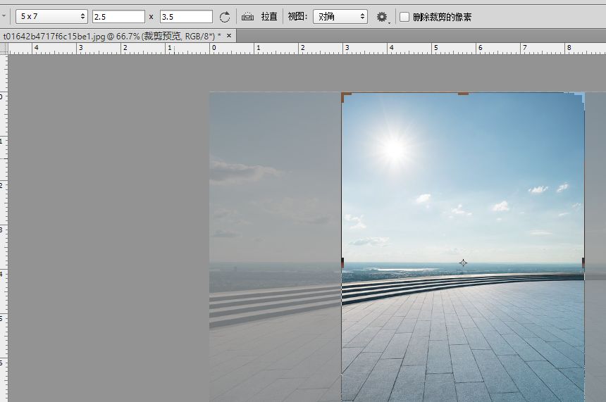
Task: Click the left-middle crop edge handle
Action: (x=342, y=263)
